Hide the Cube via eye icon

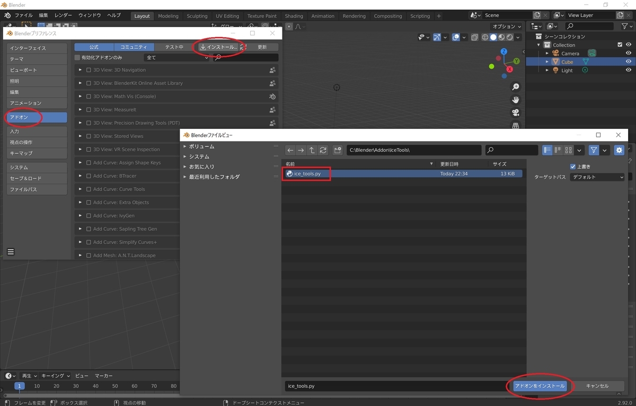coord(629,61)
